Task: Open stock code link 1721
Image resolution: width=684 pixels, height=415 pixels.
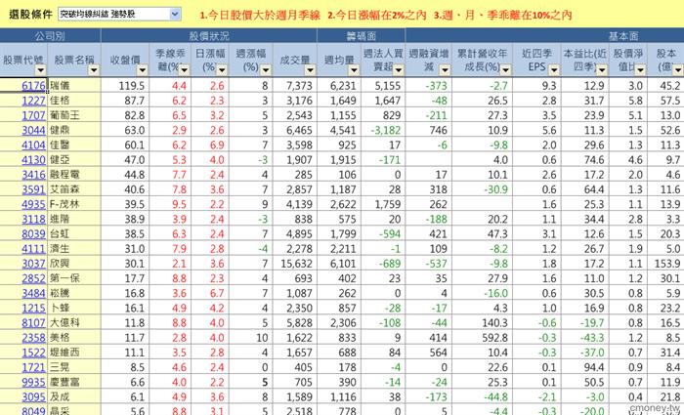Action: coord(33,367)
